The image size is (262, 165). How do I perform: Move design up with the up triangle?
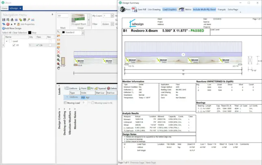tap(11, 24)
